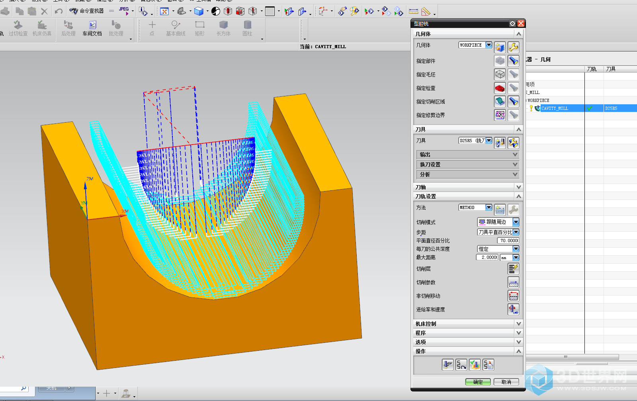Open the 刀具 D25R5 dropdown
Screen dimensions: 637x401
489,141
